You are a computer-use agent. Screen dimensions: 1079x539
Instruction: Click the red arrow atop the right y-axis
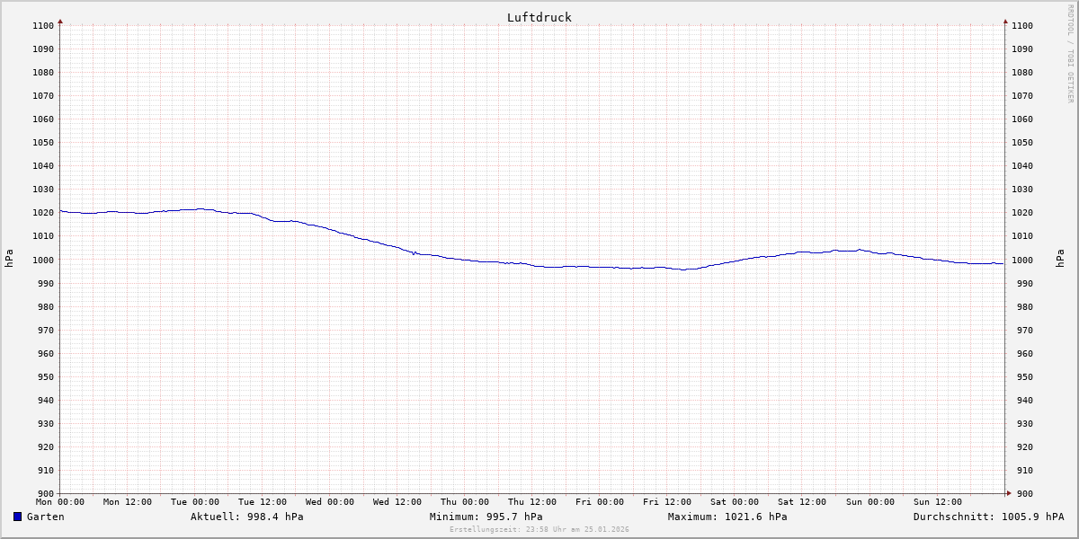pyautogui.click(x=1005, y=20)
